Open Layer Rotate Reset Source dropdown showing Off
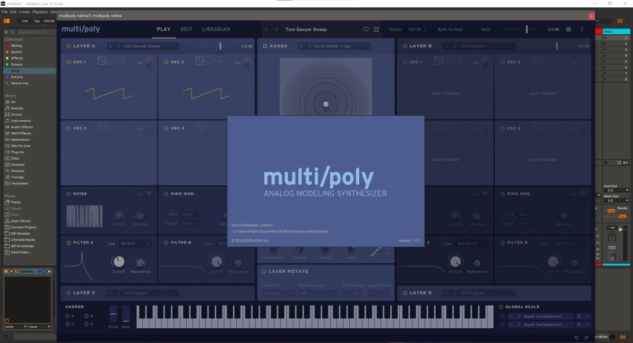The height and width of the screenshot is (343, 633). pos(318,293)
